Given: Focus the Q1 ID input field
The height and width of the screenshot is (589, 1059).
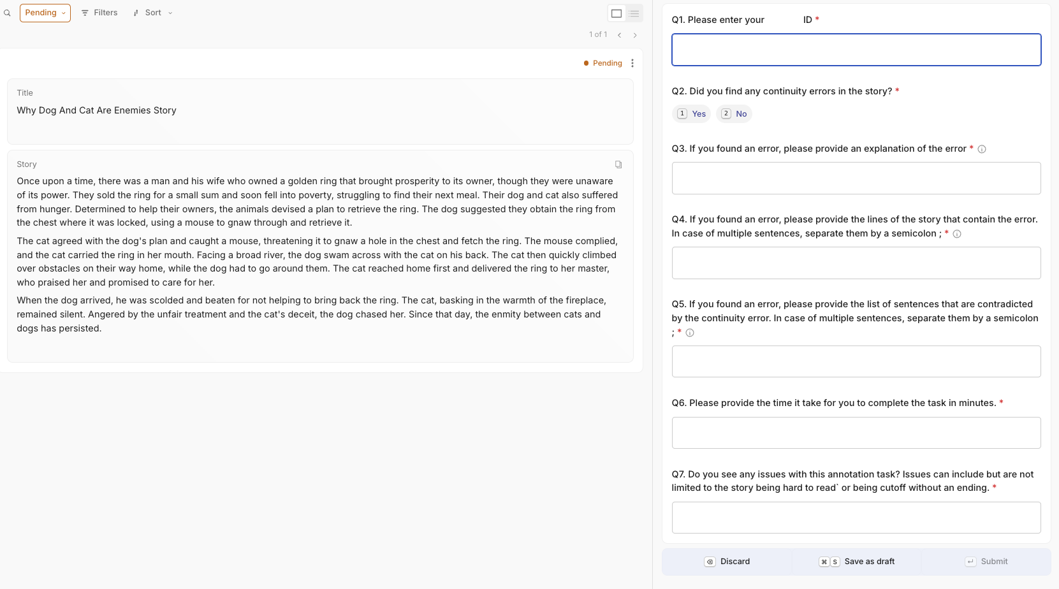Looking at the screenshot, I should (x=856, y=50).
